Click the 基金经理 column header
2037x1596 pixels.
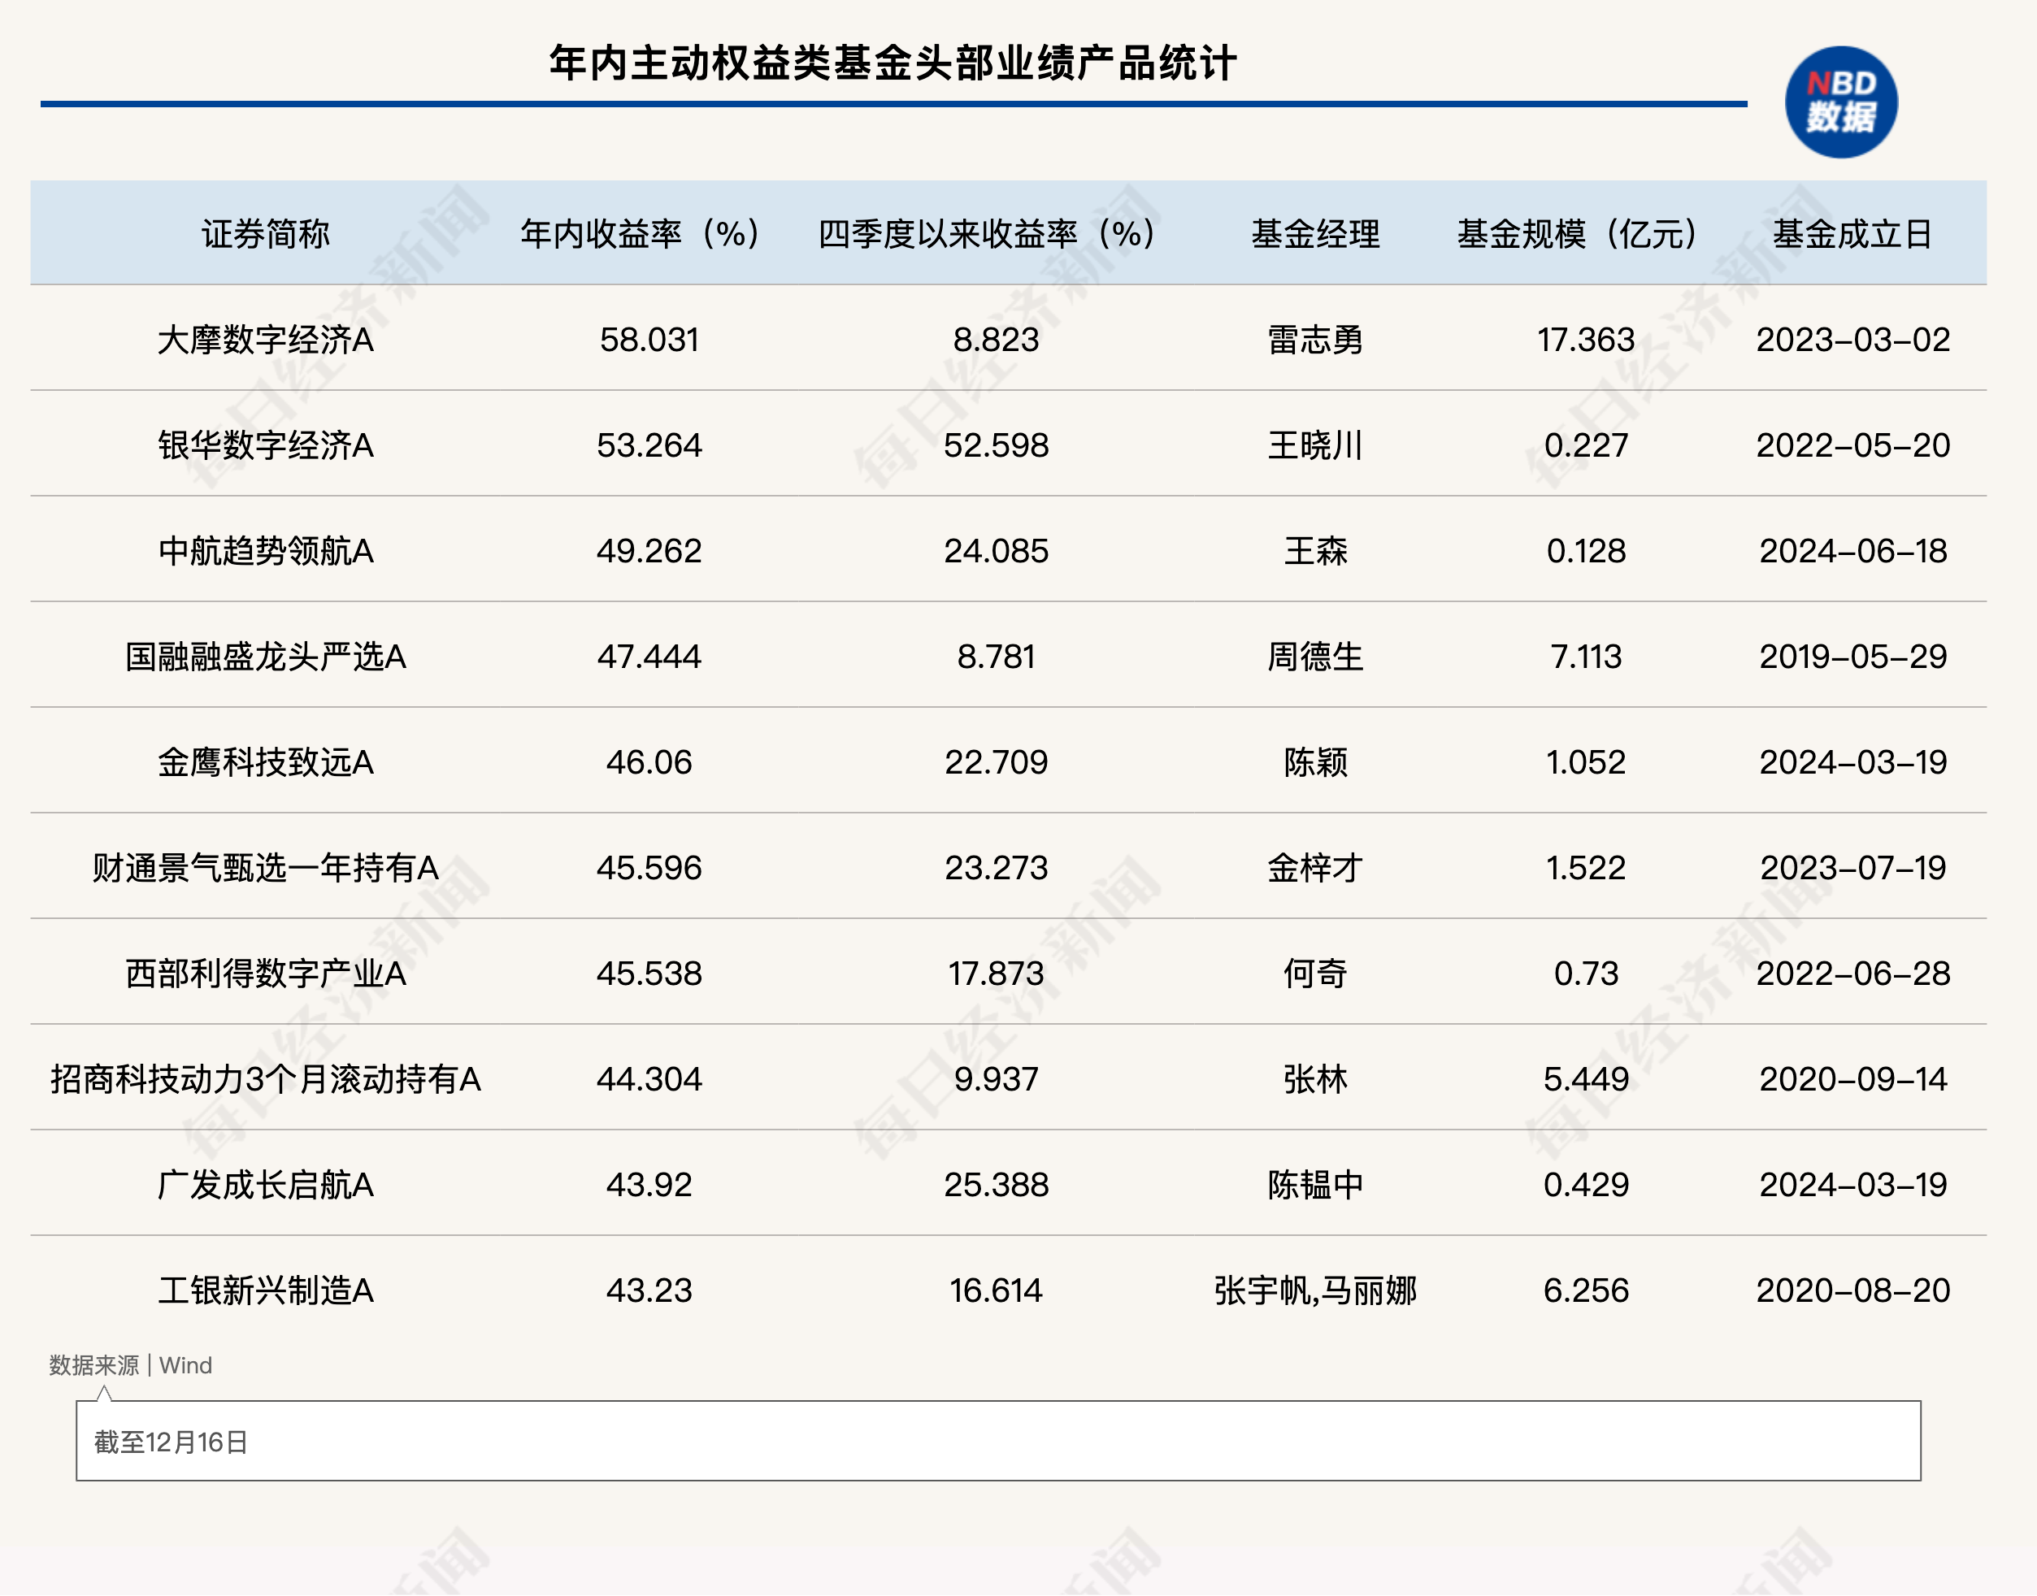point(1315,233)
